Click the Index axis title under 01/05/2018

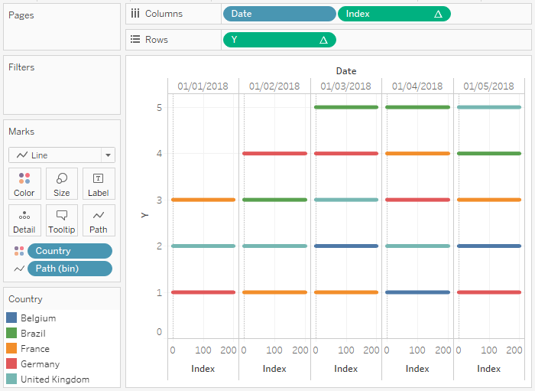[489, 369]
